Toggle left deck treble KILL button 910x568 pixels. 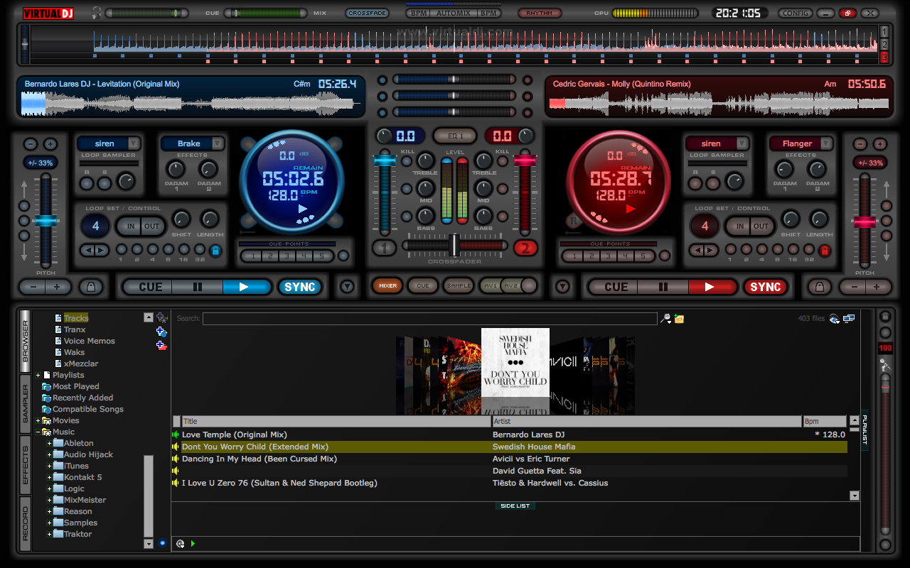[407, 160]
